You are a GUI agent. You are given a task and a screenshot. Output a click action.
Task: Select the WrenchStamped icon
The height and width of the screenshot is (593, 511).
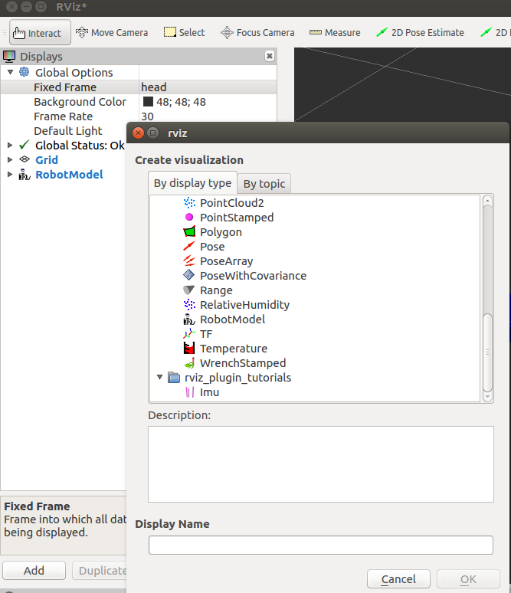coord(189,362)
